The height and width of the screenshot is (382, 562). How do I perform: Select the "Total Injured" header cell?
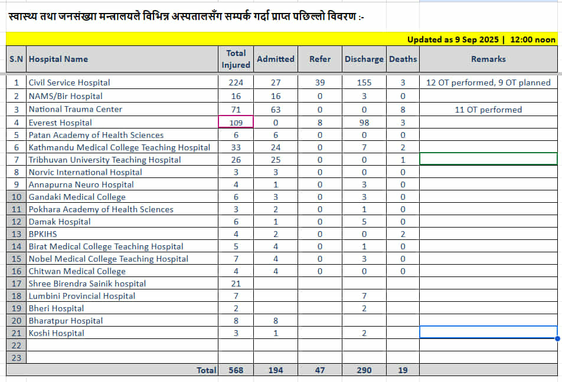click(x=236, y=59)
